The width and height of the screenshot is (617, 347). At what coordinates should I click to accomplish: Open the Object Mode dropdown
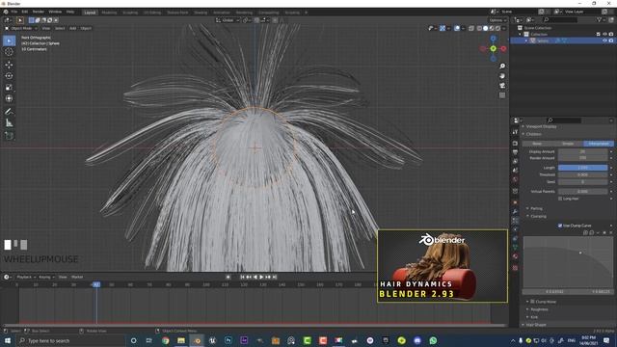pos(21,28)
